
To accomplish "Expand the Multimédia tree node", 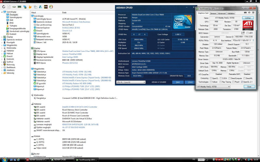I will [2, 48].
